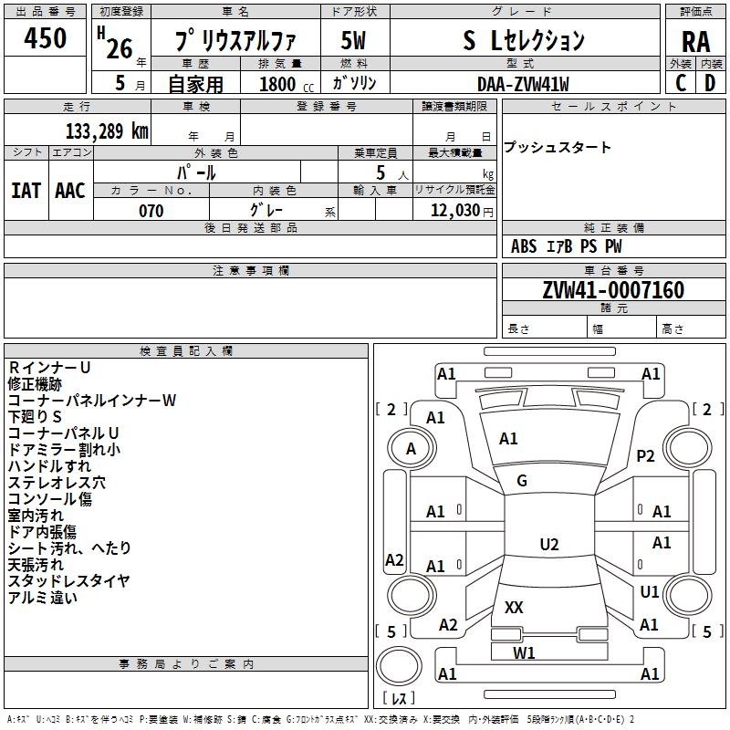Select the RA evaluation score

695,42
